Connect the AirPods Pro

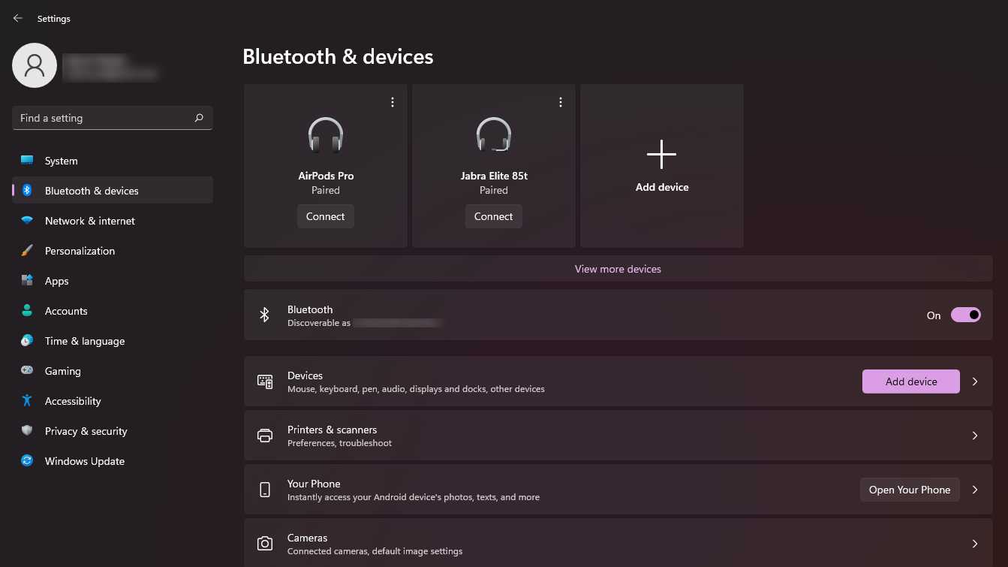[326, 216]
